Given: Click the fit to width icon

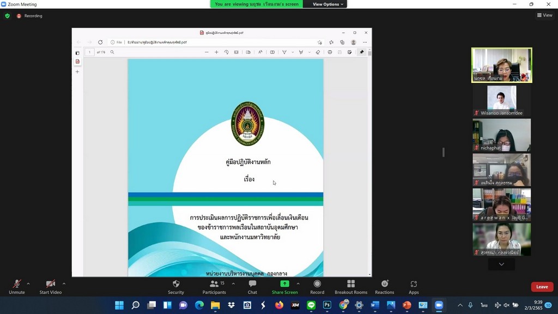Looking at the screenshot, I should pos(236,52).
